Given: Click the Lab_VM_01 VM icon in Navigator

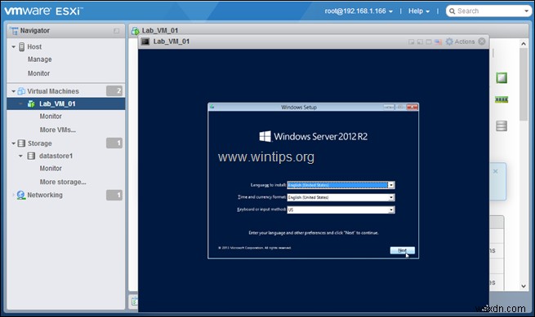Looking at the screenshot, I should [31, 103].
